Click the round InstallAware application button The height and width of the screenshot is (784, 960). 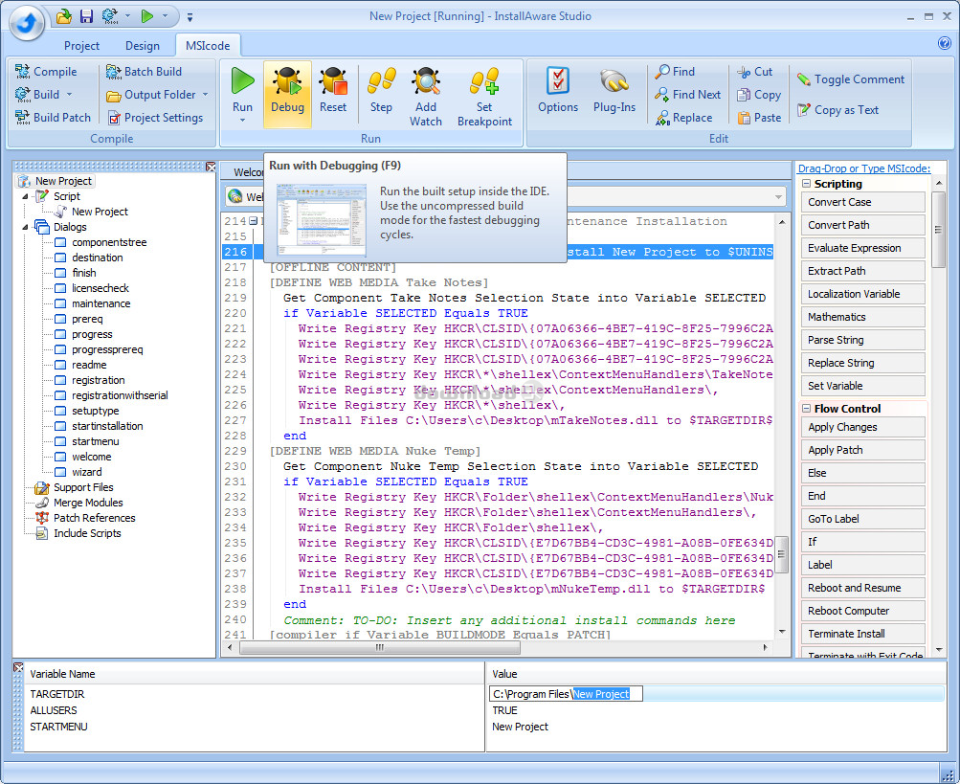tap(27, 23)
